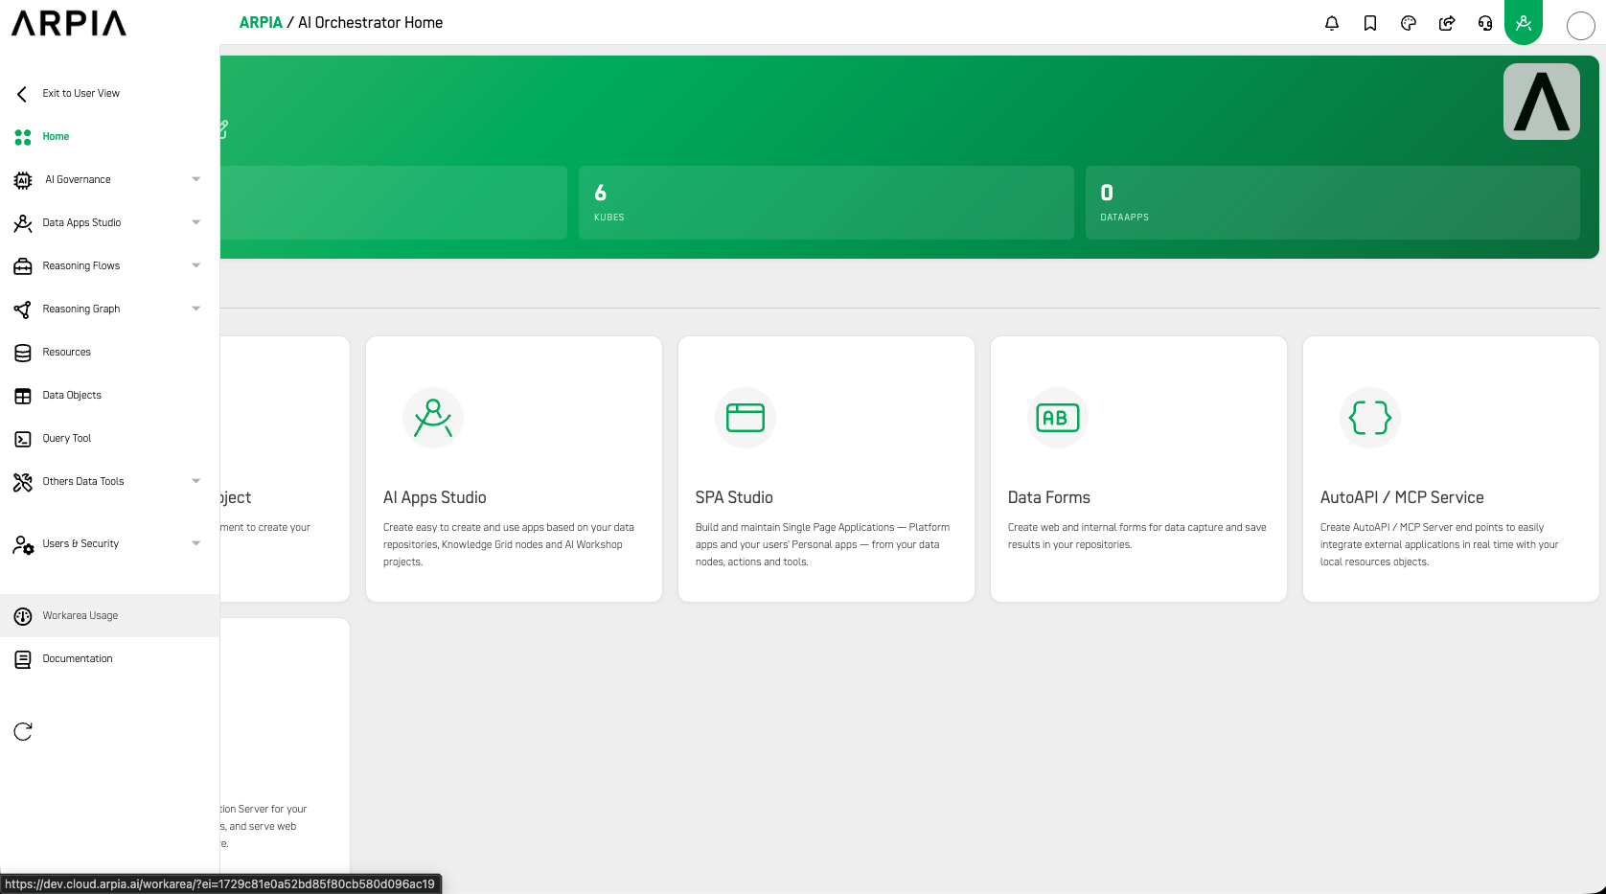The width and height of the screenshot is (1606, 894).
Task: Open Query Tool menu item
Action: click(x=109, y=439)
